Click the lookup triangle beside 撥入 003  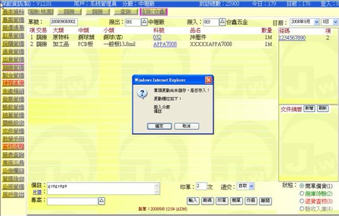coord(222,22)
